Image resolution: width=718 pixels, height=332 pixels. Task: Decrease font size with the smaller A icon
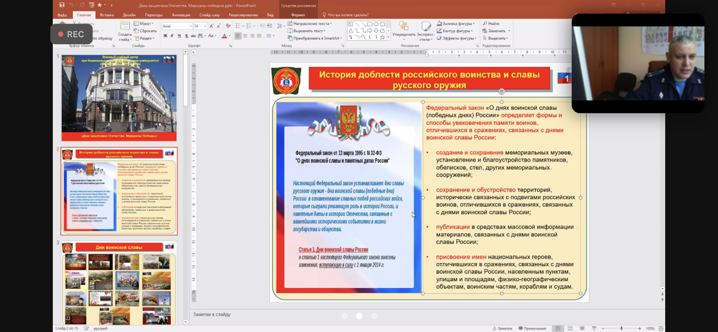[x=219, y=26]
